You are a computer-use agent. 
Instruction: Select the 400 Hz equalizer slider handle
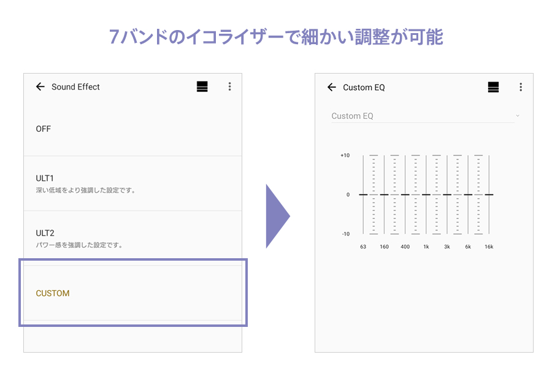click(x=405, y=194)
